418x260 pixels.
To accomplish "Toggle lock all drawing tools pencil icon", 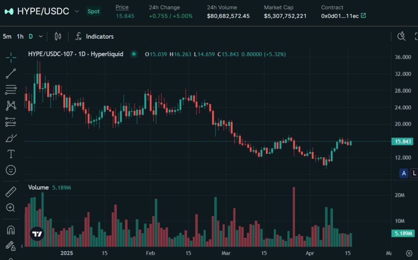I will [10, 246].
